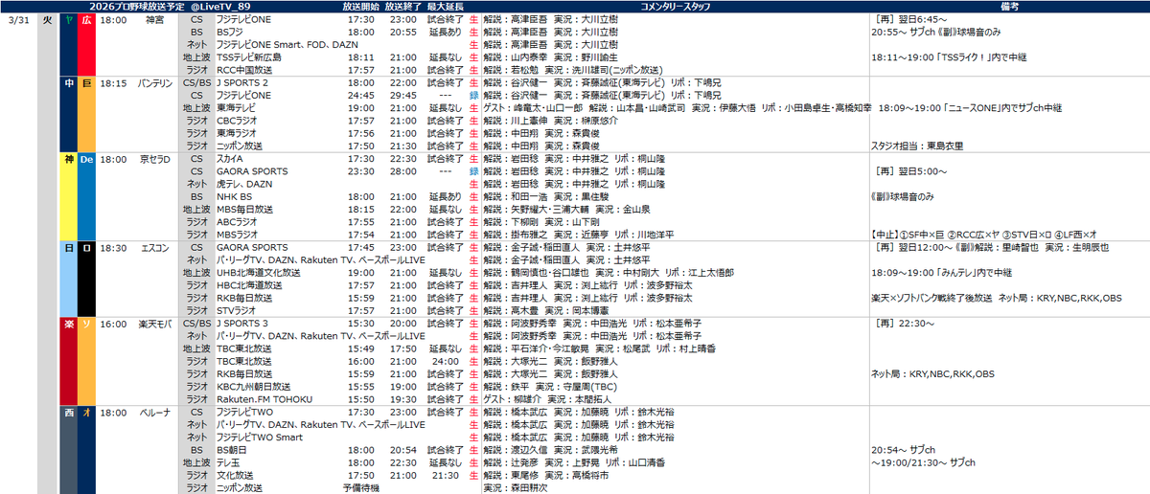Click the remark '[再] 翌日6:45~'
The width and height of the screenshot is (1150, 494).
click(x=910, y=19)
